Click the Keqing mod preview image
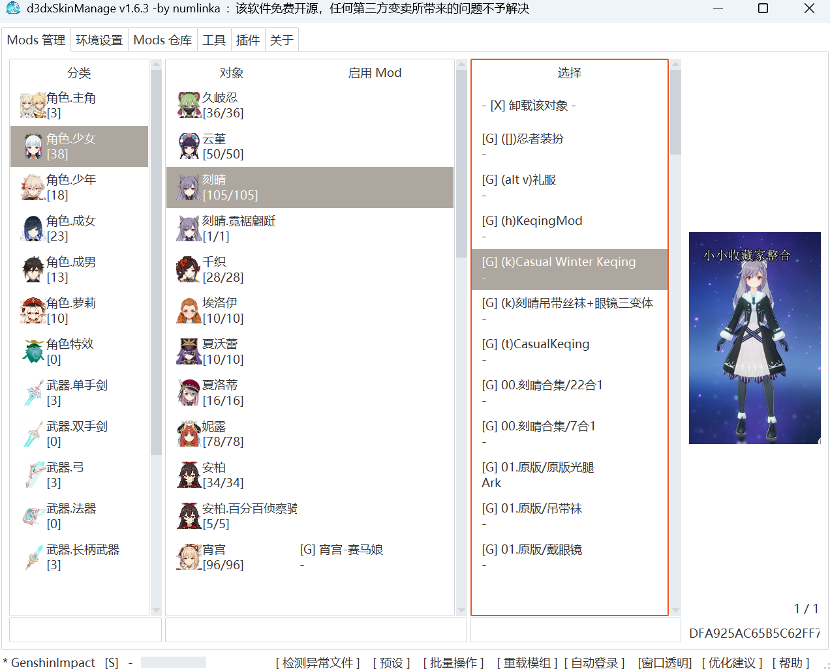 [755, 338]
